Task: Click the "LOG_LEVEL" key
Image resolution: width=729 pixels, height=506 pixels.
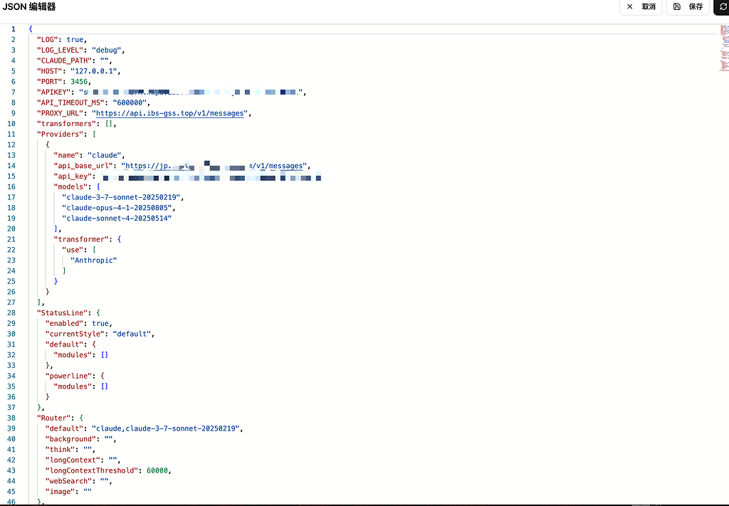Action: point(60,51)
